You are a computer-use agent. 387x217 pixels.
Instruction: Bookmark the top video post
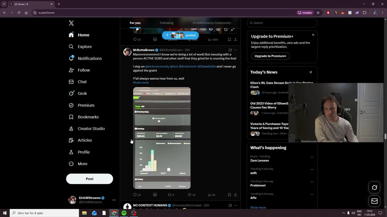click(x=229, y=39)
